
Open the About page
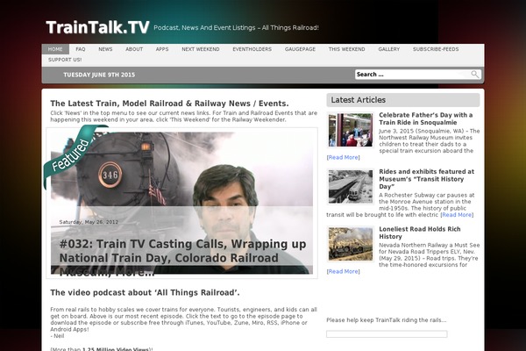[134, 49]
